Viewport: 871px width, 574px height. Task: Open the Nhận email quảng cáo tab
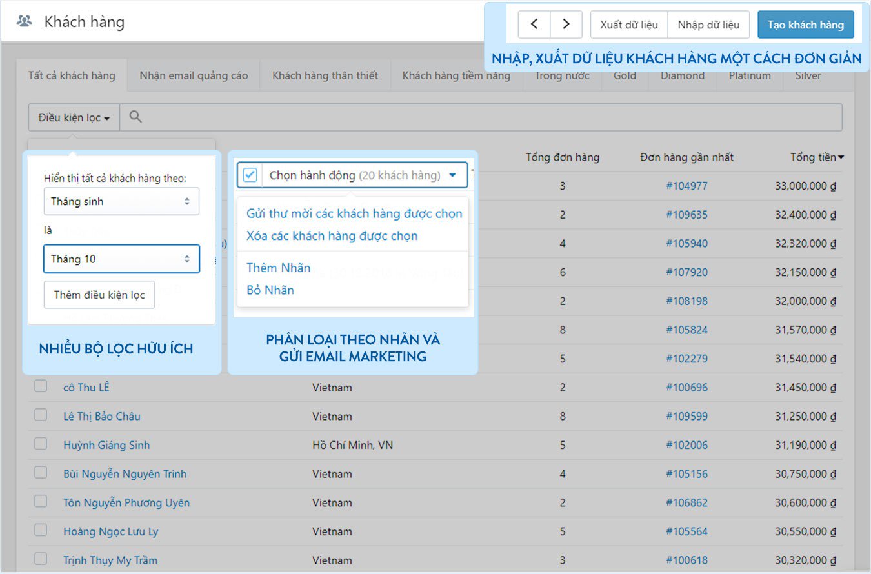(194, 75)
